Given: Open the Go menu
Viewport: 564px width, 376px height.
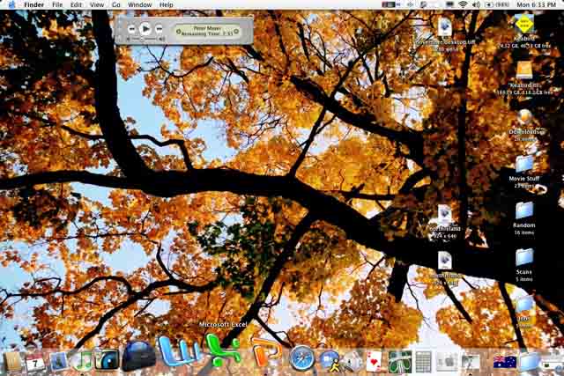Looking at the screenshot, I should pos(115,4).
